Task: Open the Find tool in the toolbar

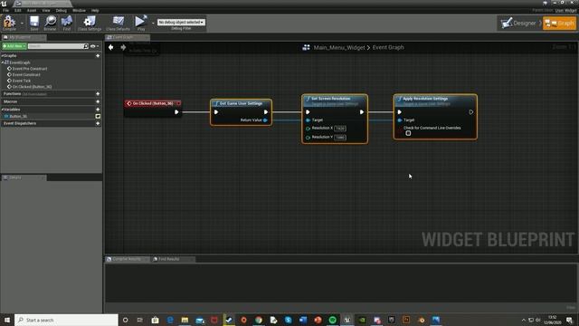Action: pyautogui.click(x=66, y=22)
